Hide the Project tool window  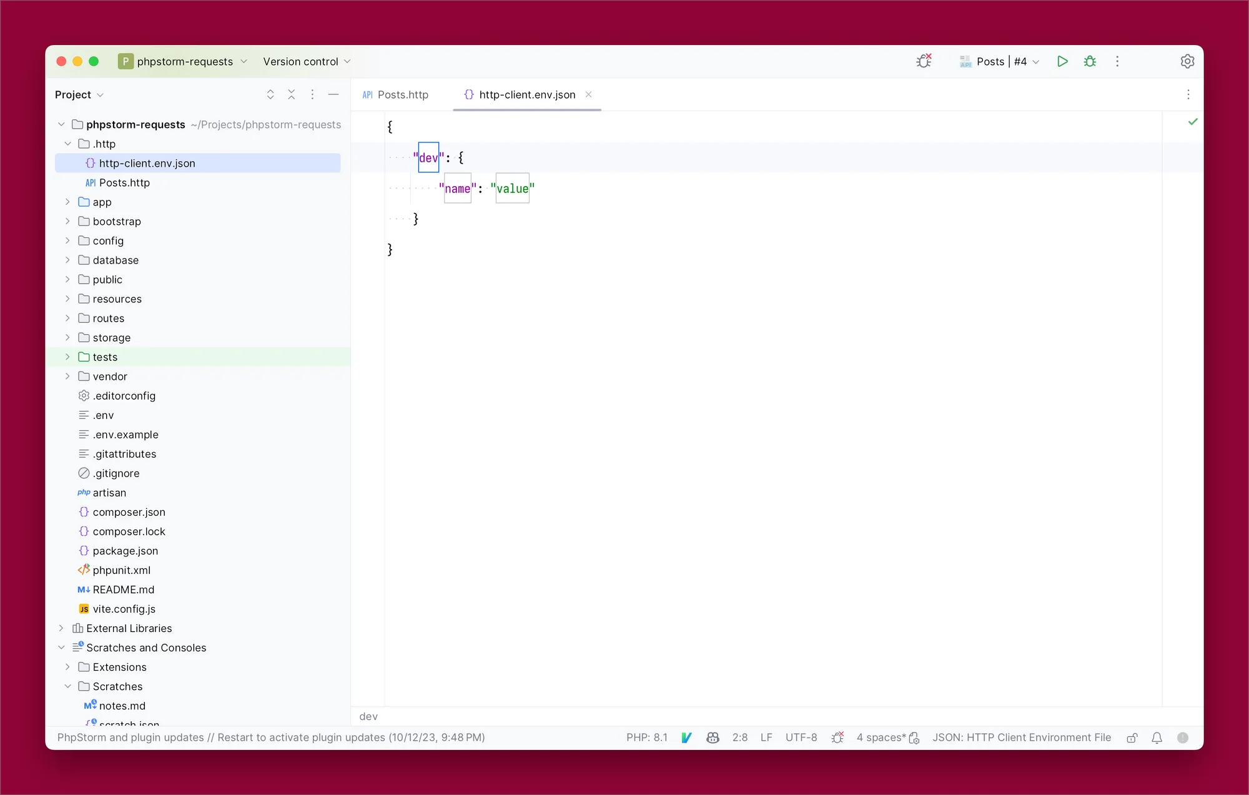333,94
